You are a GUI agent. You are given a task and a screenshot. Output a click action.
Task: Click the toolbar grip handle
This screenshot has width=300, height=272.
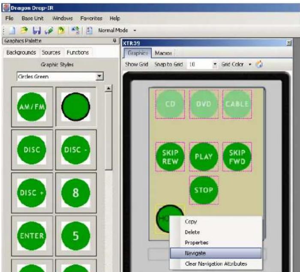3,30
